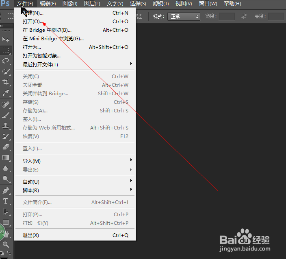Open the 样式 dropdown showing 正常

(184, 16)
